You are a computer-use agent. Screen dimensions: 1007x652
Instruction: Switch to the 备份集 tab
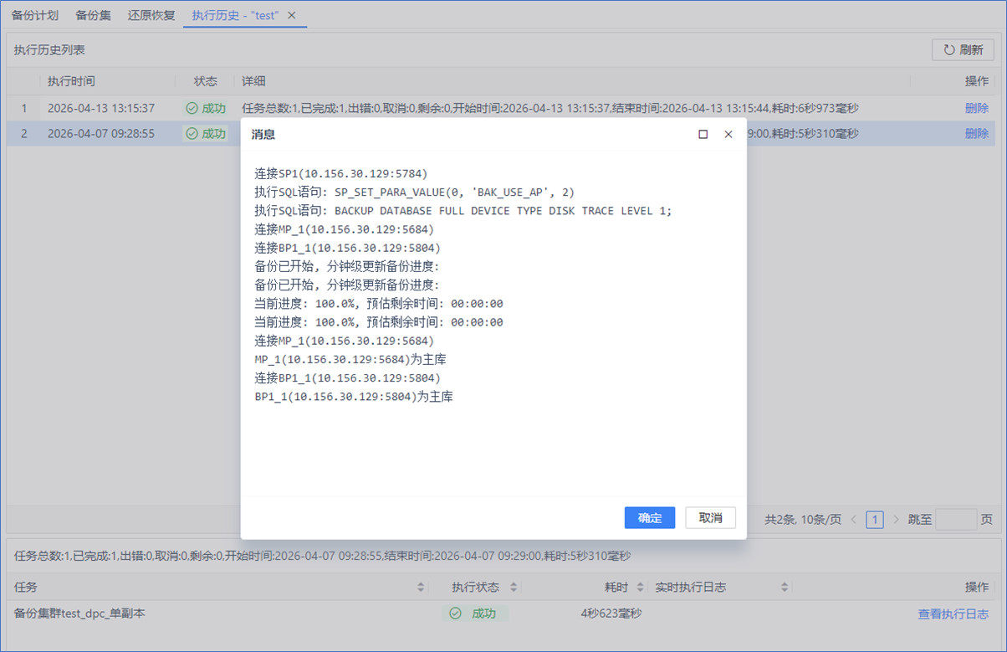point(93,15)
